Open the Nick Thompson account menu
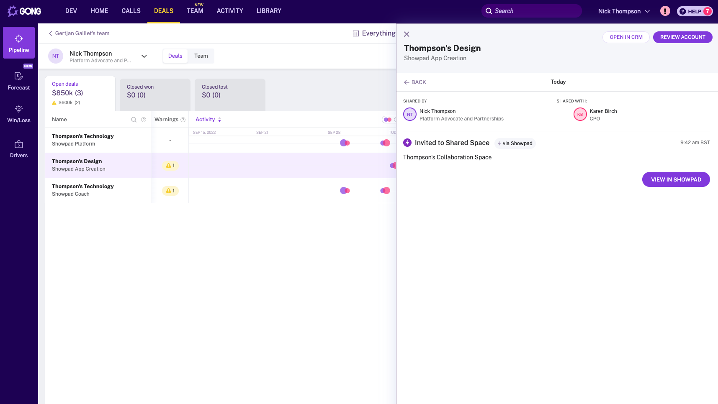718x404 pixels. (624, 11)
